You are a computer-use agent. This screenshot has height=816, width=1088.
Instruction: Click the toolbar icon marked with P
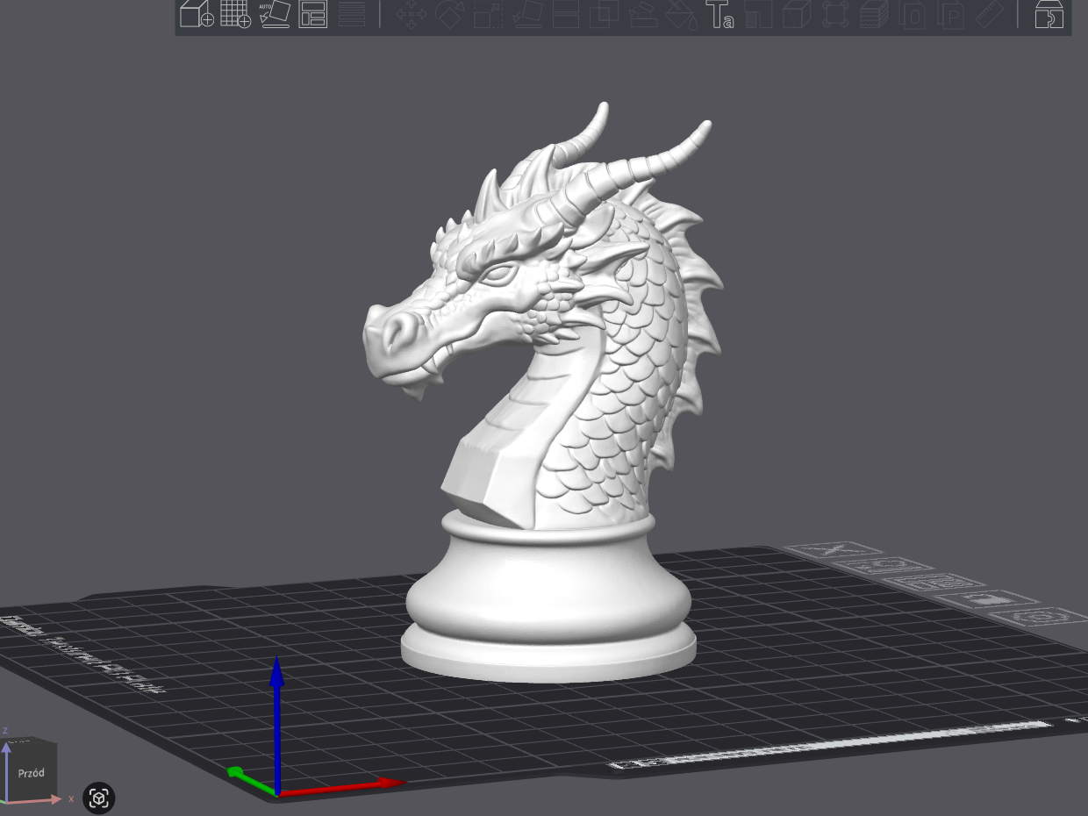(x=951, y=15)
